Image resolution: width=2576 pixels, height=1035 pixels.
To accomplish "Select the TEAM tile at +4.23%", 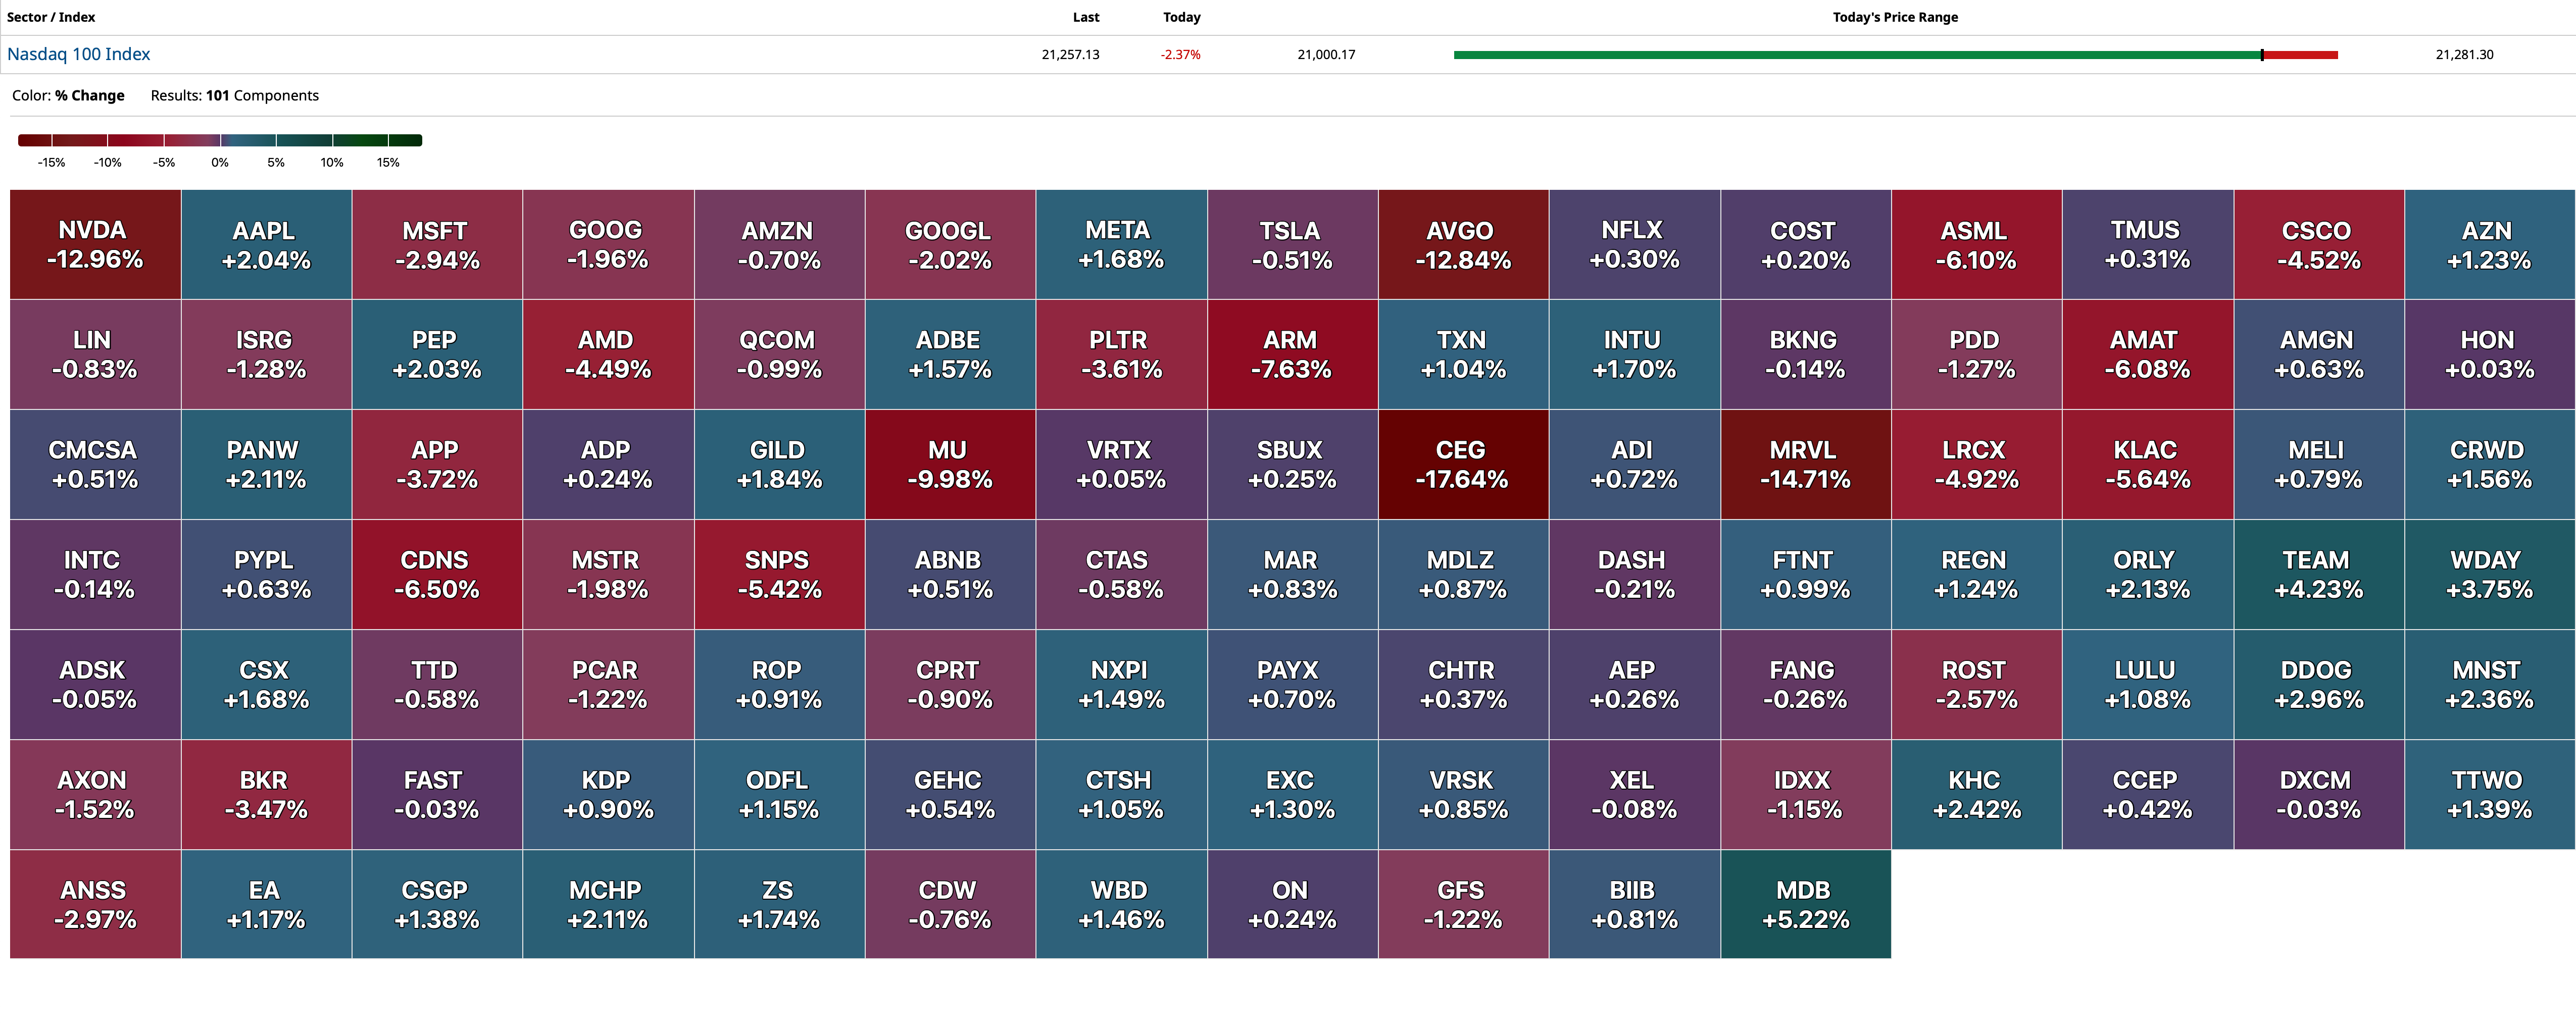I will click(x=2317, y=575).
